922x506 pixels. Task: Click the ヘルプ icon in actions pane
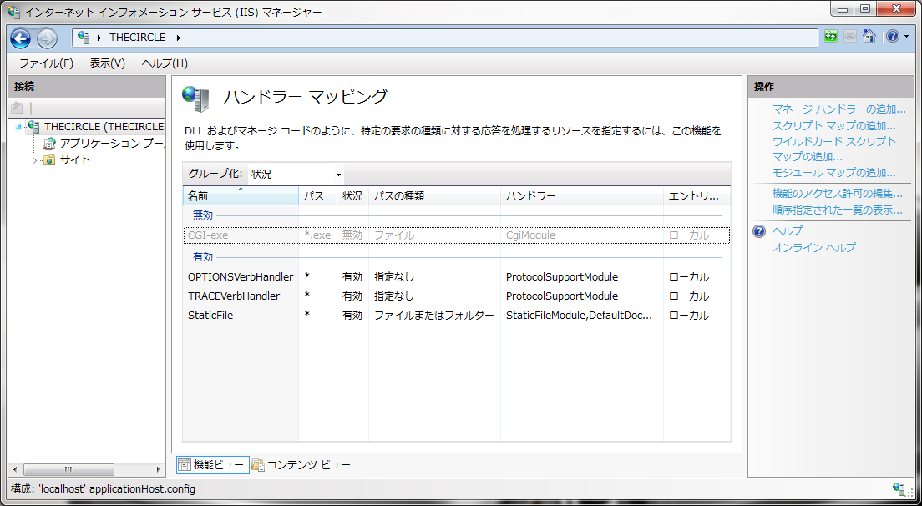pos(759,231)
